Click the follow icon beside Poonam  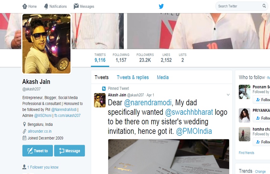pos(258,100)
